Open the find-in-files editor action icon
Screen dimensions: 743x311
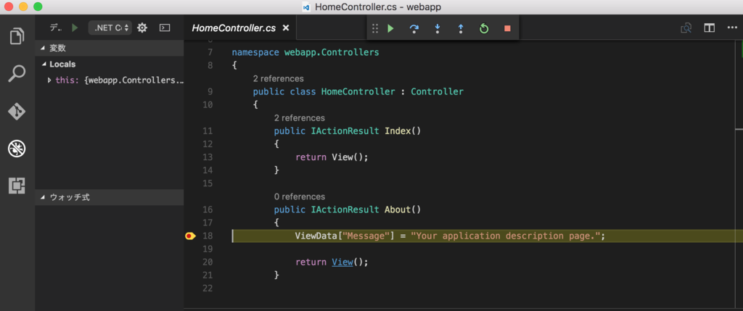pyautogui.click(x=686, y=28)
